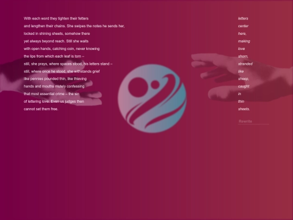Click the italic word 'thin' in right column
The width and height of the screenshot is (293, 220).
(241, 102)
